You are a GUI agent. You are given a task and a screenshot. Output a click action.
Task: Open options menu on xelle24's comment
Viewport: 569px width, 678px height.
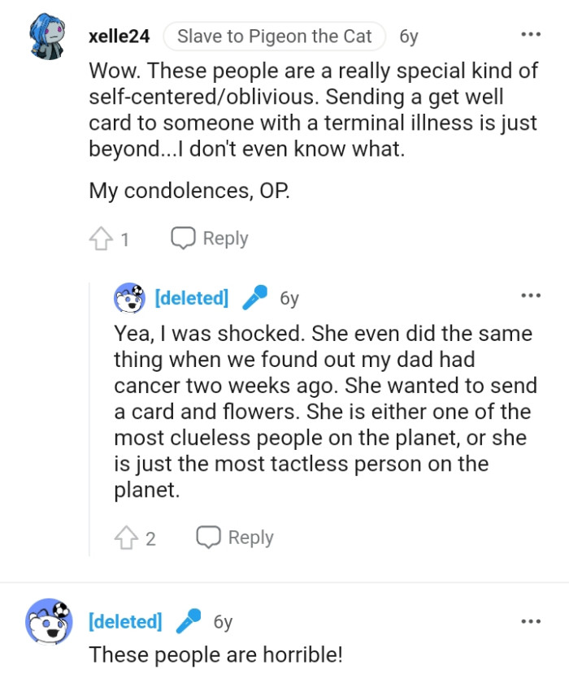pyautogui.click(x=531, y=35)
